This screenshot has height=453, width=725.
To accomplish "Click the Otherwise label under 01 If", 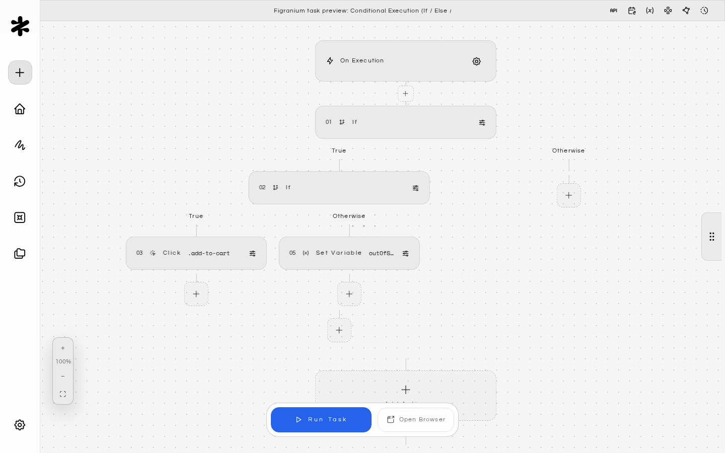I will (568, 151).
